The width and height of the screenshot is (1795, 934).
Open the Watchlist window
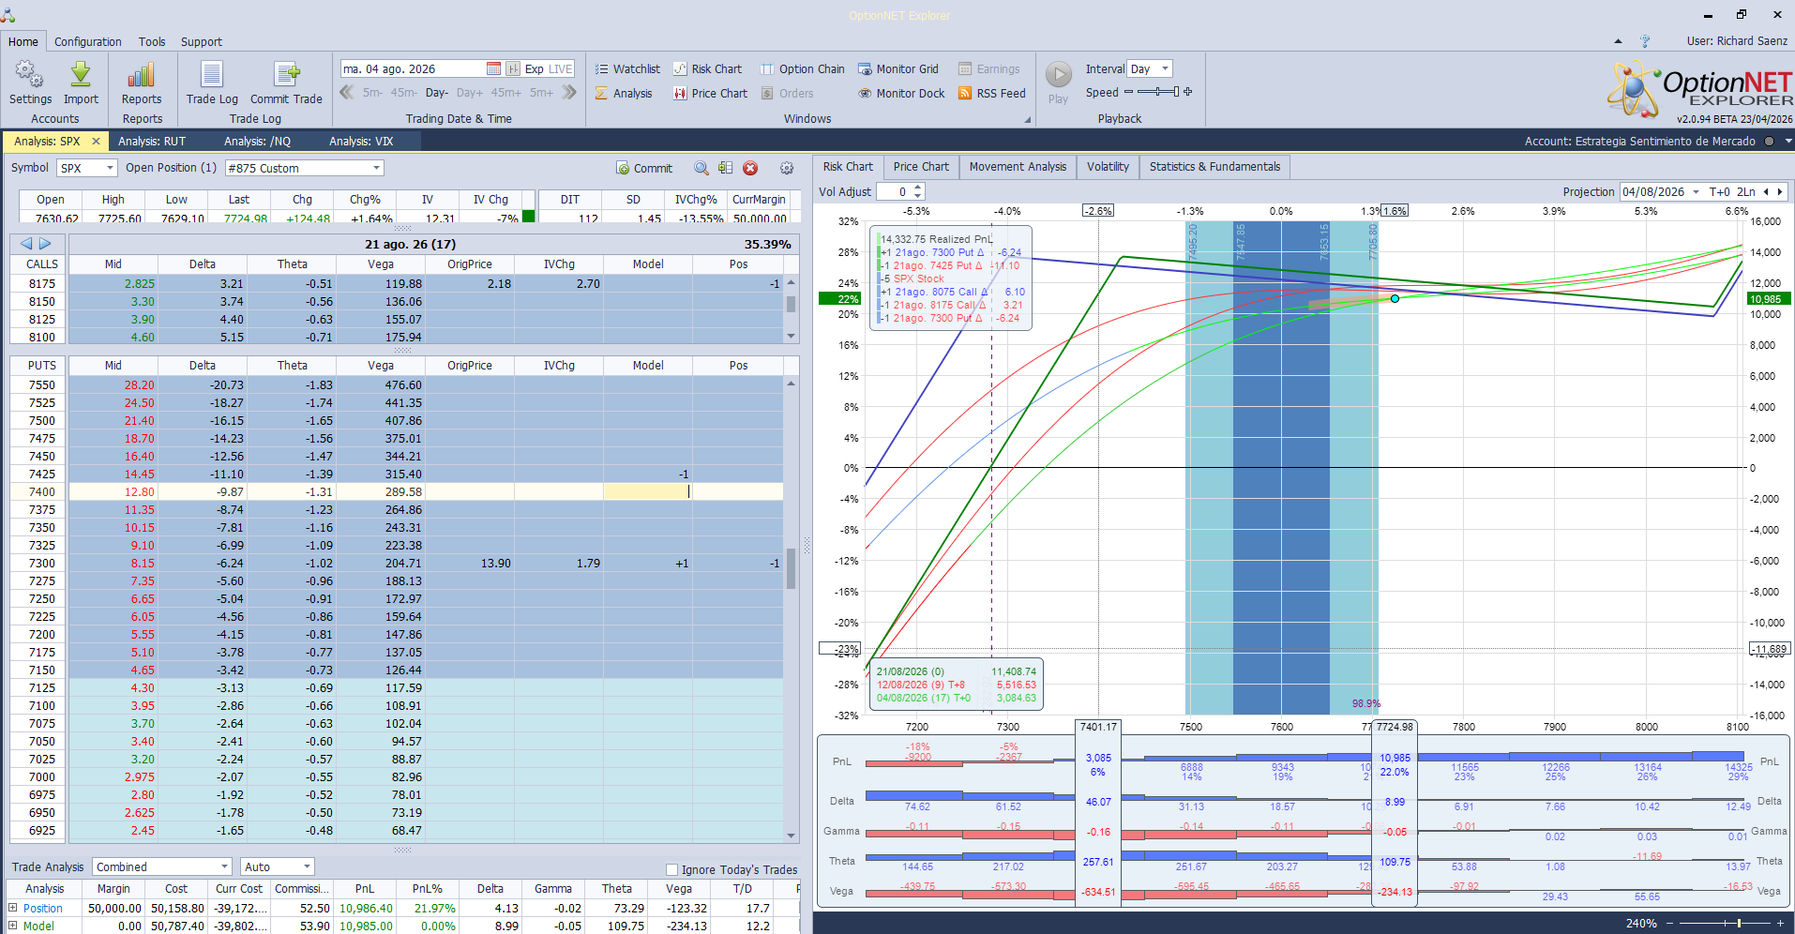(x=627, y=68)
